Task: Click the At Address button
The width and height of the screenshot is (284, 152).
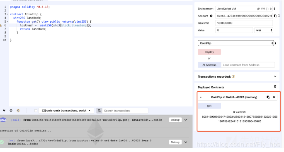Action: [209, 65]
